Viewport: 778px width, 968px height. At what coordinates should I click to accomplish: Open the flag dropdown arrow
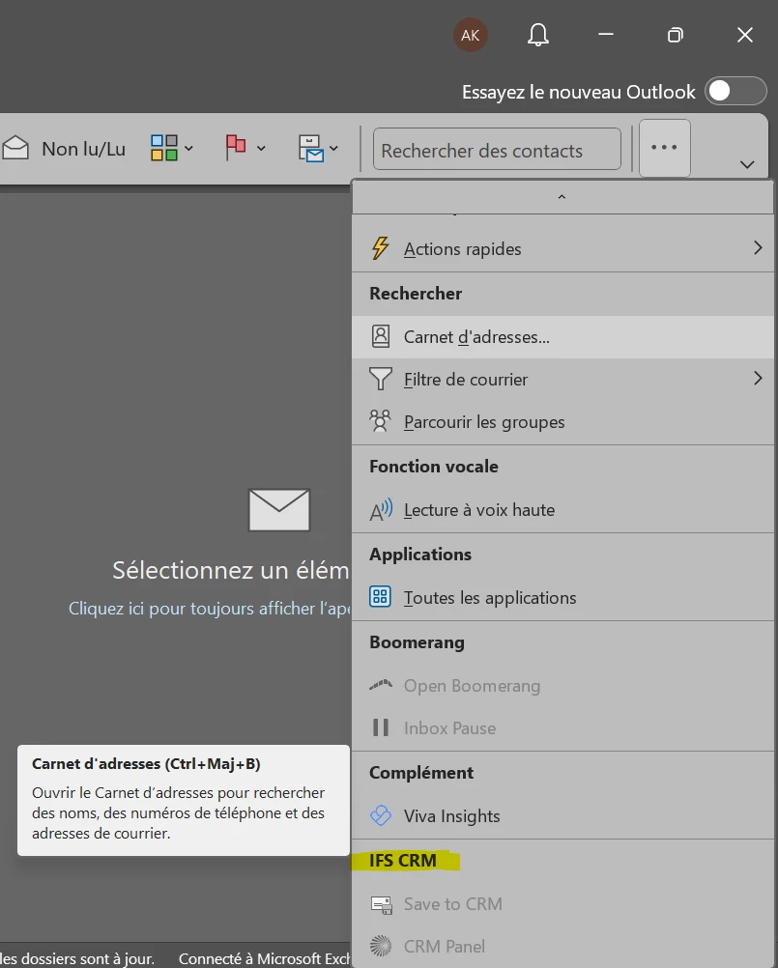tap(261, 149)
